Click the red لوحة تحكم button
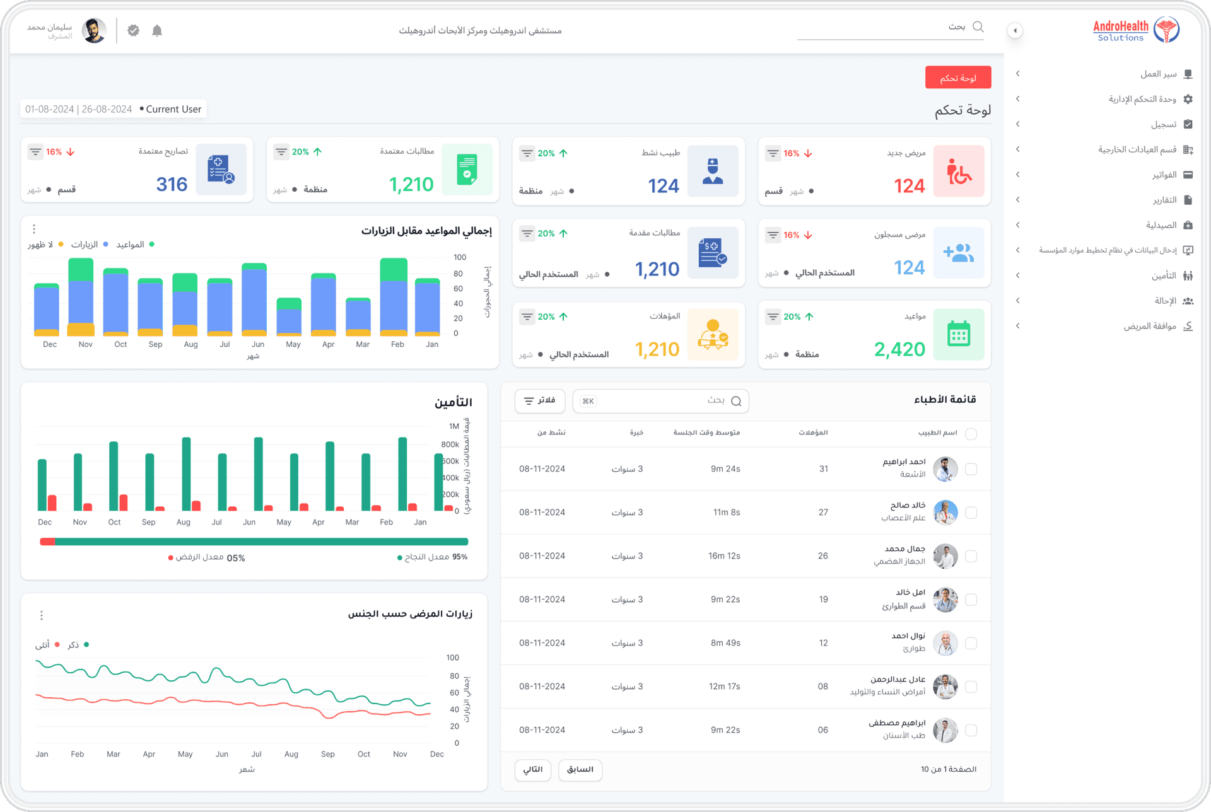 pyautogui.click(x=958, y=78)
